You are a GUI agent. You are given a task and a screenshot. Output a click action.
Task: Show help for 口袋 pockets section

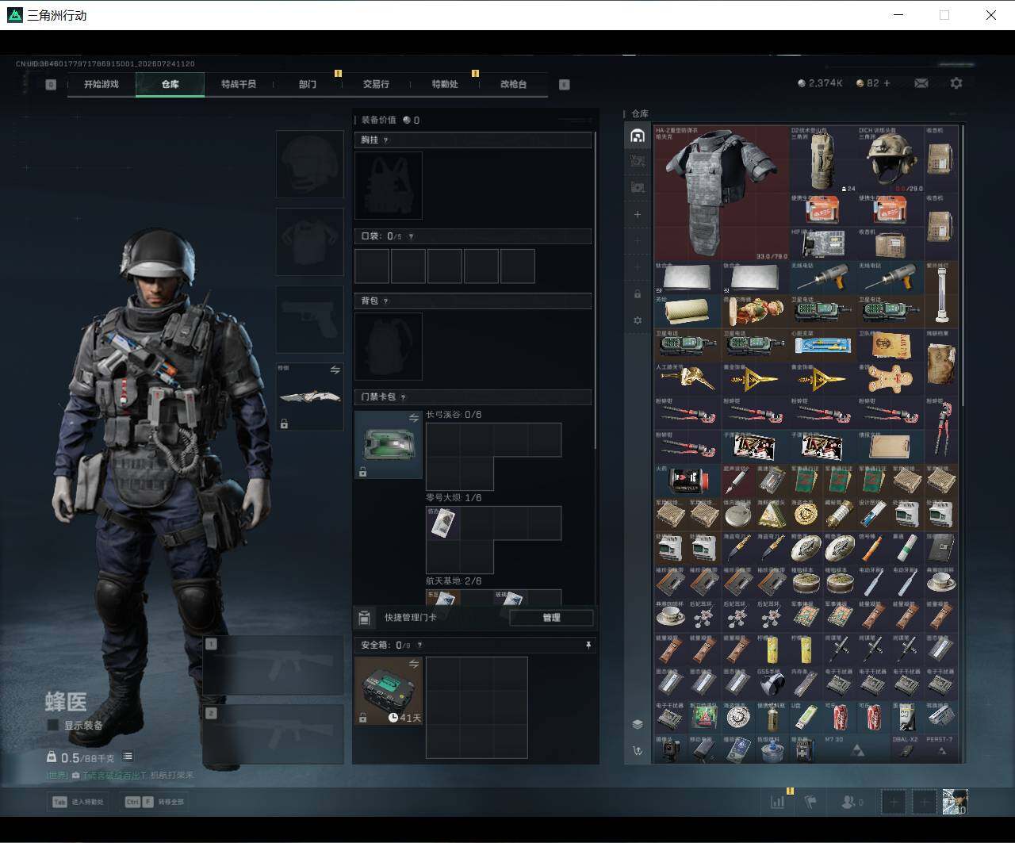(410, 236)
